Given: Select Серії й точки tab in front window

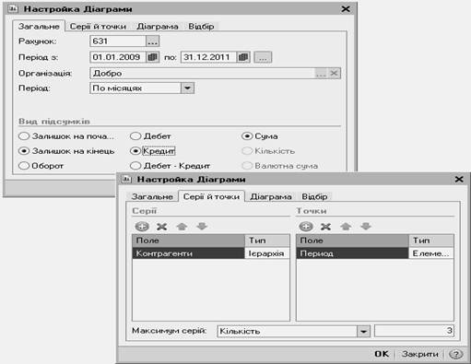Looking at the screenshot, I should [211, 196].
